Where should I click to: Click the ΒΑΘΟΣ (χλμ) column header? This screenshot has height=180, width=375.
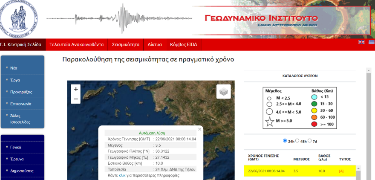coord(324,157)
